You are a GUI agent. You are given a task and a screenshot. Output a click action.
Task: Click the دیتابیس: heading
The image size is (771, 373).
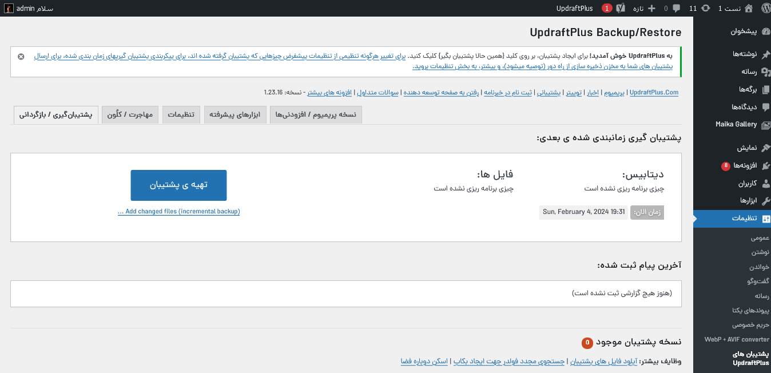click(x=643, y=174)
